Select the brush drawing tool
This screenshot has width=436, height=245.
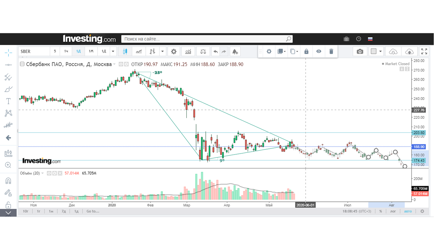[x=8, y=89]
